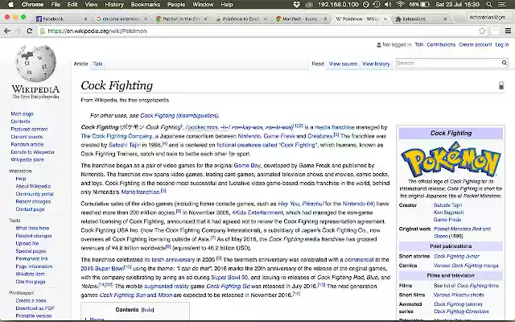Click the Chrome profile name button

[488, 17]
